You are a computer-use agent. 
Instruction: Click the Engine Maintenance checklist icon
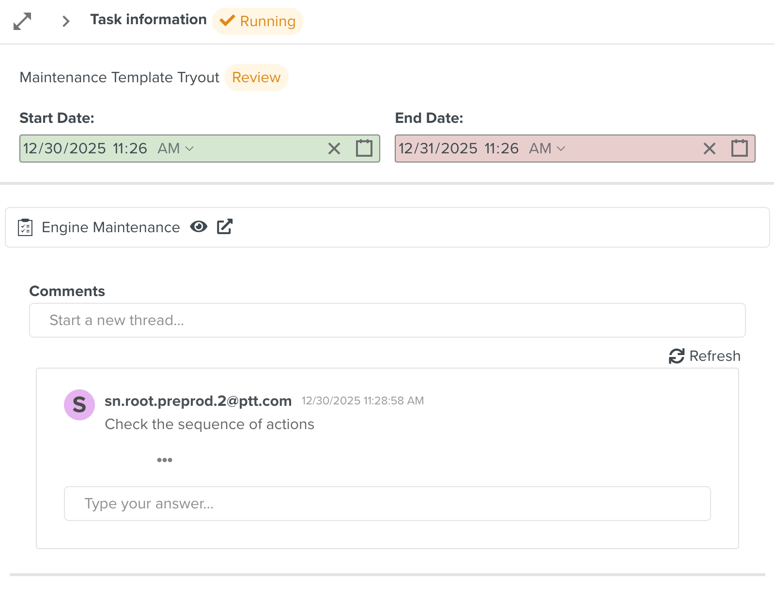click(25, 227)
